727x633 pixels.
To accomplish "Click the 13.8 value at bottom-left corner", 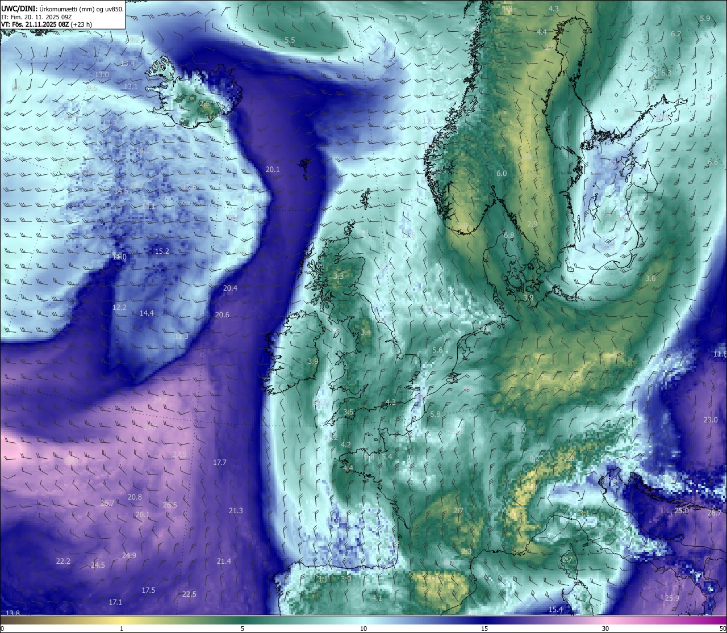I will (x=12, y=613).
